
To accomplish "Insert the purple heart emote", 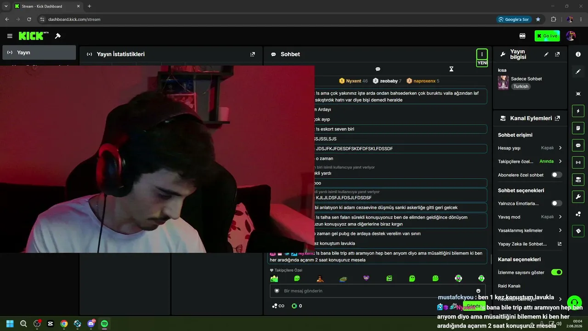I will (x=366, y=278).
